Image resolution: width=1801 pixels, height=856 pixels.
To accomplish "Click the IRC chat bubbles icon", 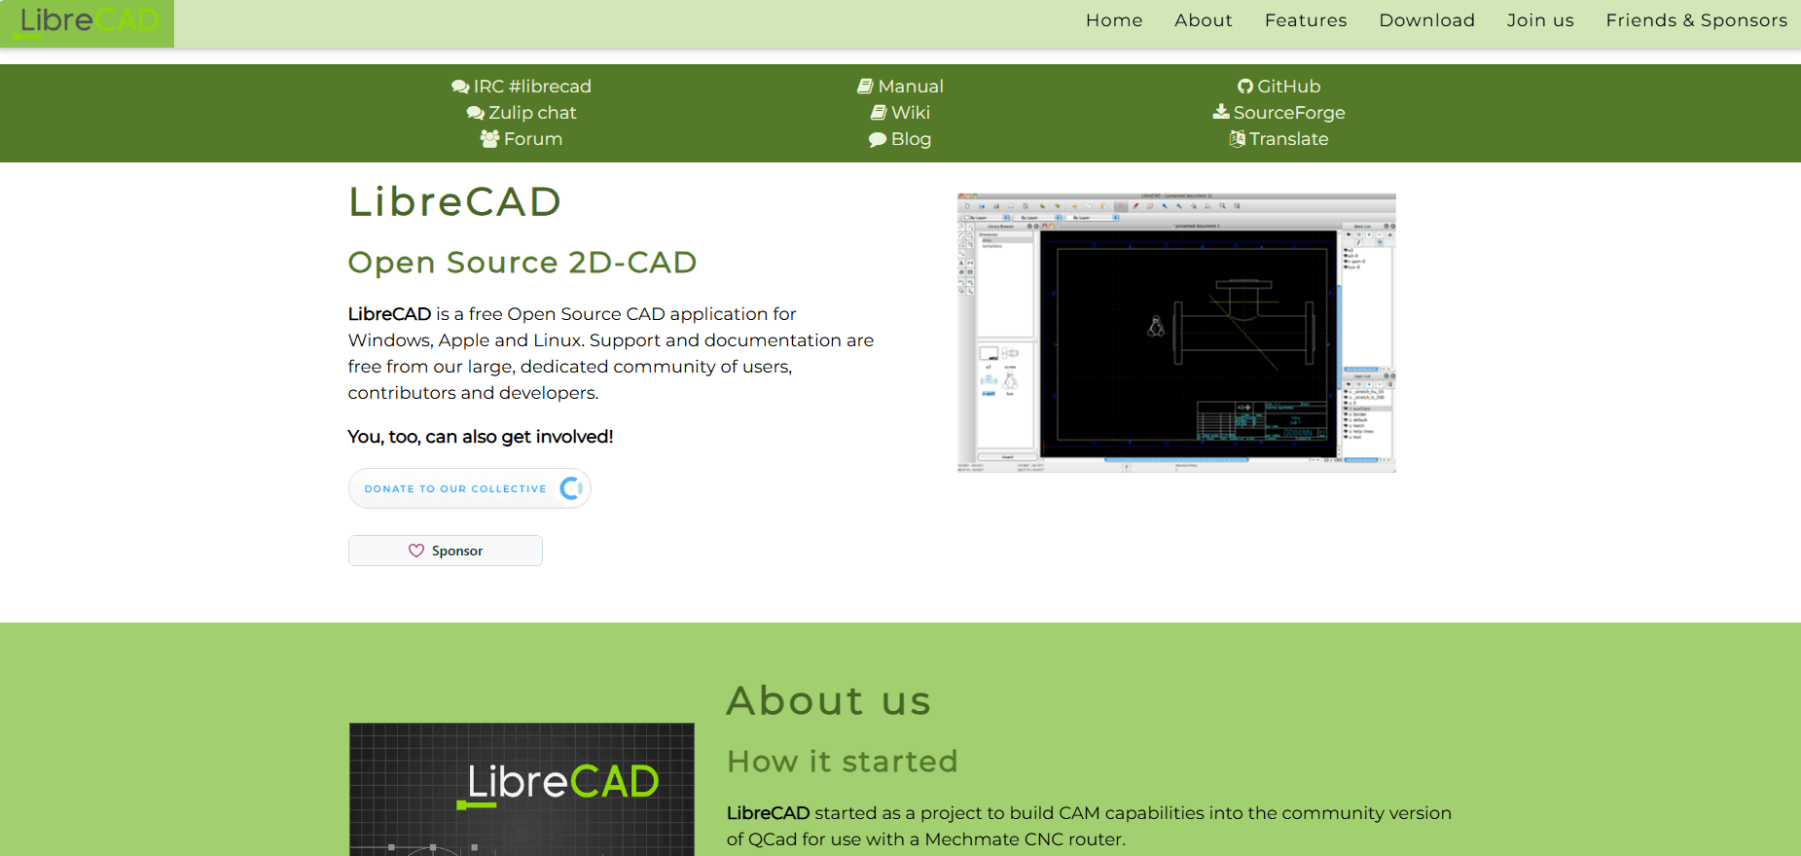I will coord(460,87).
